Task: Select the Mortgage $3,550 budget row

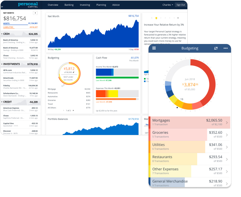Action: coord(69,89)
